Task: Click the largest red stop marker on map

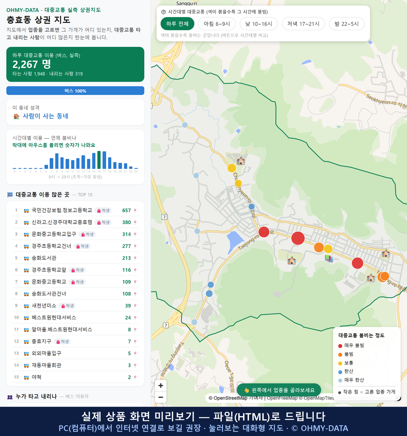Action: (298, 238)
